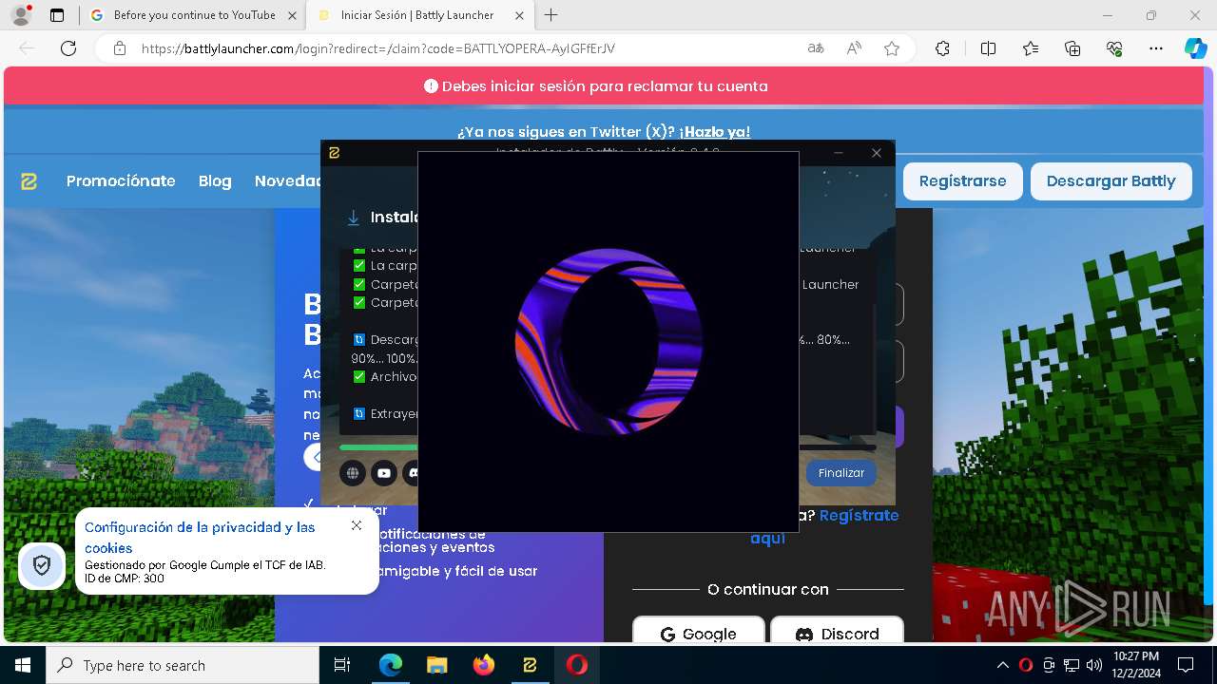This screenshot has height=684, width=1217.
Task: Click the Battly logo in the site header
Action: [x=29, y=180]
